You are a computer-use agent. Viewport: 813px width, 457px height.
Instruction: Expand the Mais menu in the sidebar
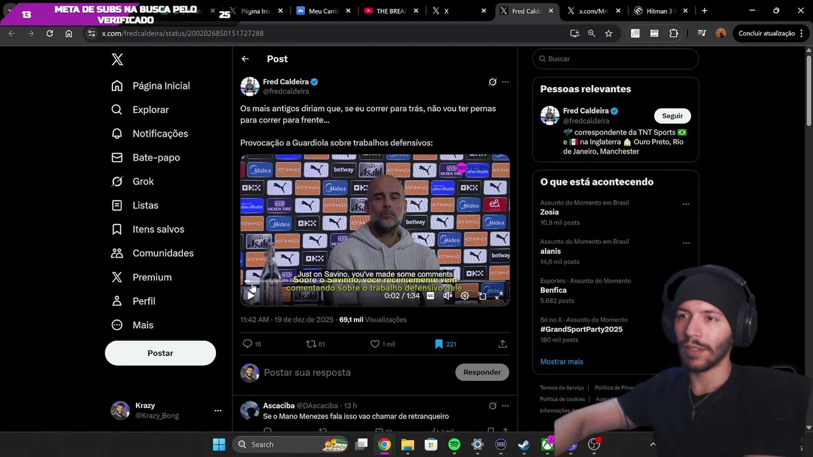pyautogui.click(x=132, y=325)
